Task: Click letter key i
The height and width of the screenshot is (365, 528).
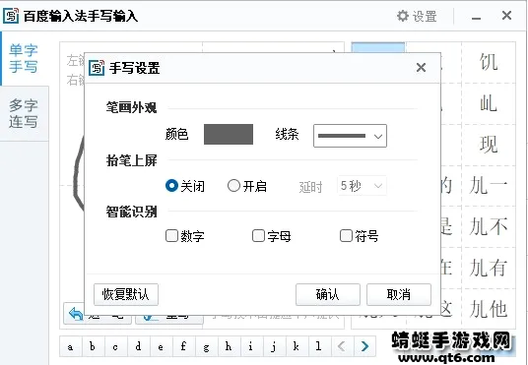Action: pyautogui.click(x=251, y=346)
